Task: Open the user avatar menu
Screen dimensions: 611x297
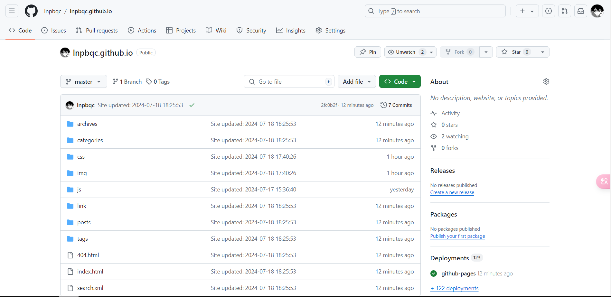Action: pos(597,11)
